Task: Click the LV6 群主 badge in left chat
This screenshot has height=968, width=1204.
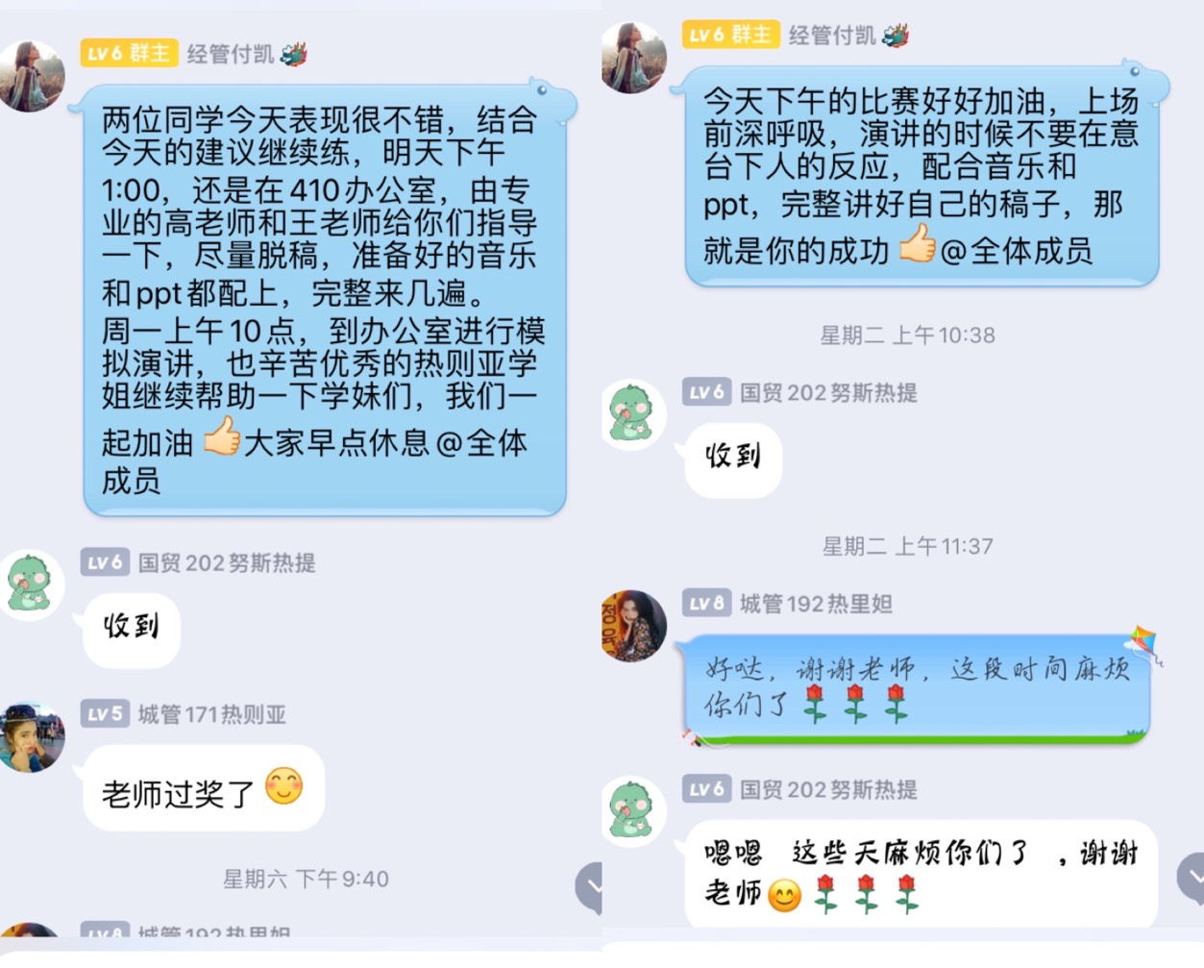Action: click(x=130, y=54)
